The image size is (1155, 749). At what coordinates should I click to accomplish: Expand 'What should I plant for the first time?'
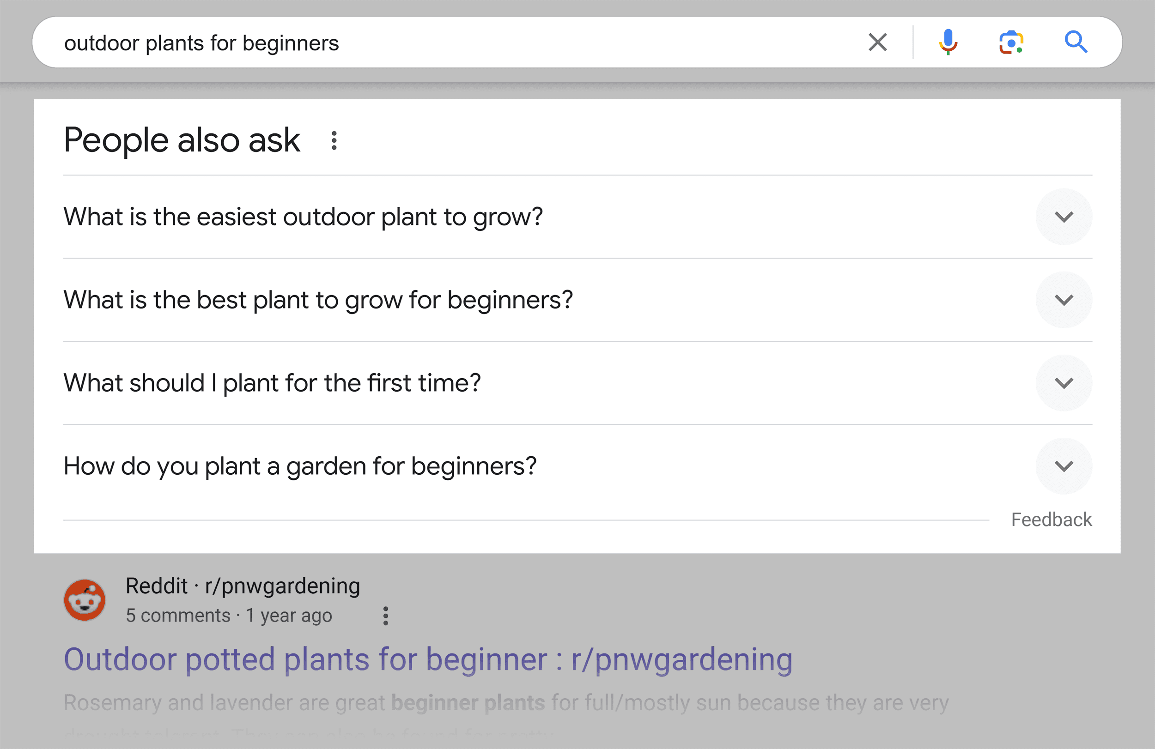(1064, 383)
